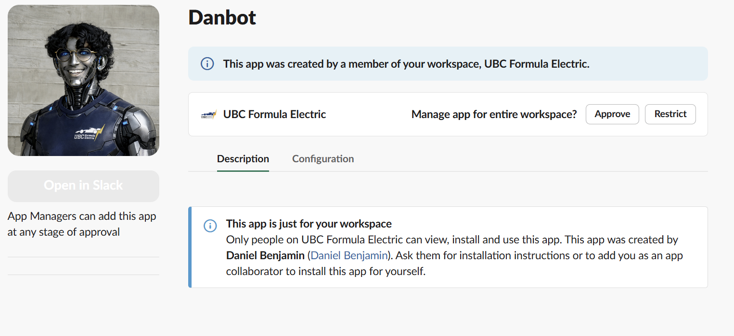The width and height of the screenshot is (734, 336).
Task: Click 'This app is just for your workspace' heading
Action: (x=309, y=224)
